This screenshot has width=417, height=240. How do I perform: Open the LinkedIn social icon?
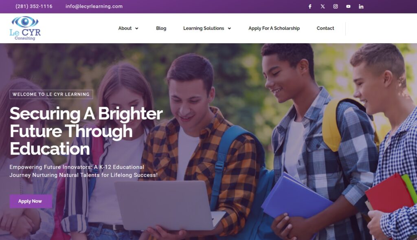tap(361, 7)
